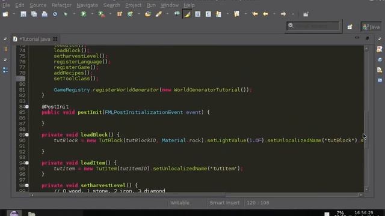Toggle Show Whitespace Characters
385x216 pixels.
(208, 14)
